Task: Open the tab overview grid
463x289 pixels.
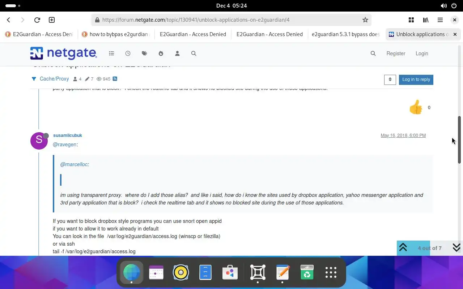Action: pos(411,20)
